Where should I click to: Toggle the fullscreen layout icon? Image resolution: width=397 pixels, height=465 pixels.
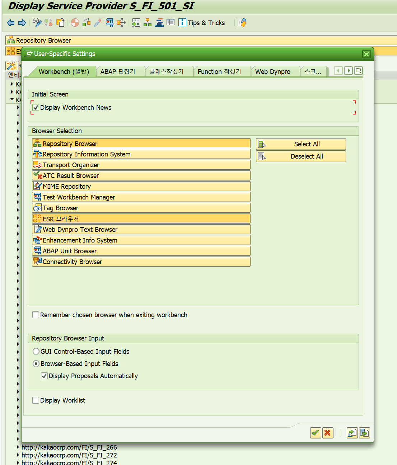(171, 23)
